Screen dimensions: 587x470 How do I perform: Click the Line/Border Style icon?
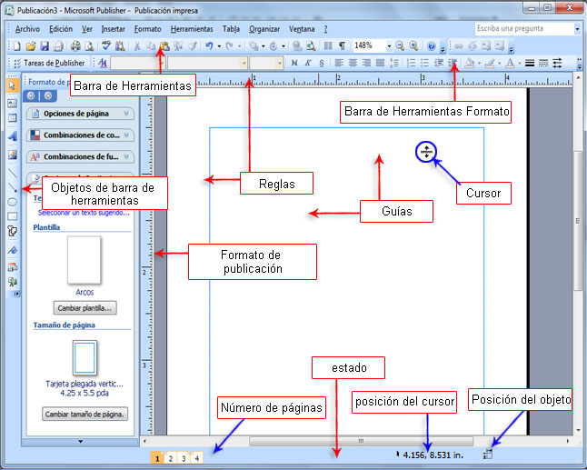pyautogui.click(x=530, y=63)
